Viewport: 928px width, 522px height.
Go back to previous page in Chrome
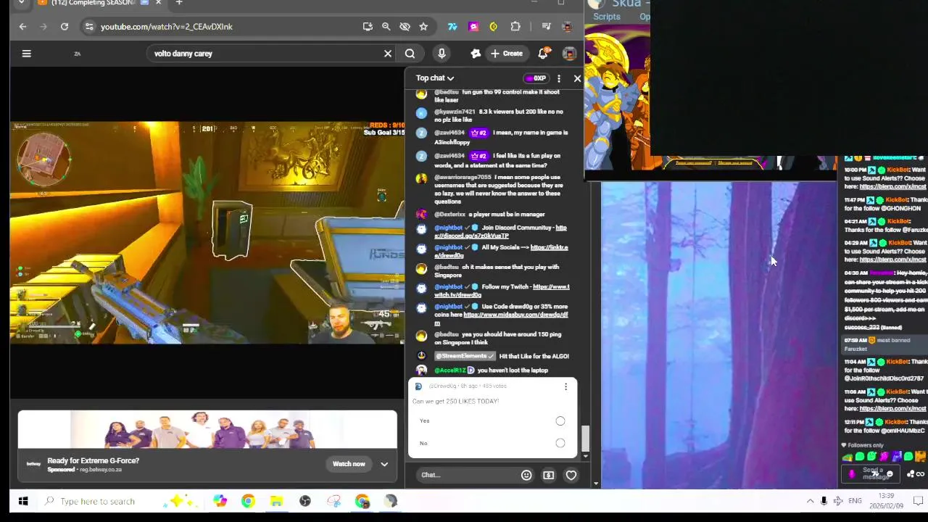22,27
